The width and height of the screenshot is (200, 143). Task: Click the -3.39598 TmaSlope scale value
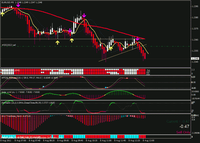(196, 133)
